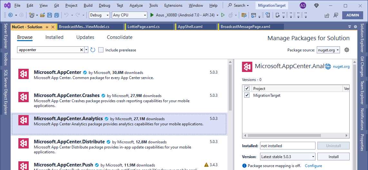The height and width of the screenshot is (170, 368).
Task: Toggle the Project header select-all checkbox
Action: [247, 88]
